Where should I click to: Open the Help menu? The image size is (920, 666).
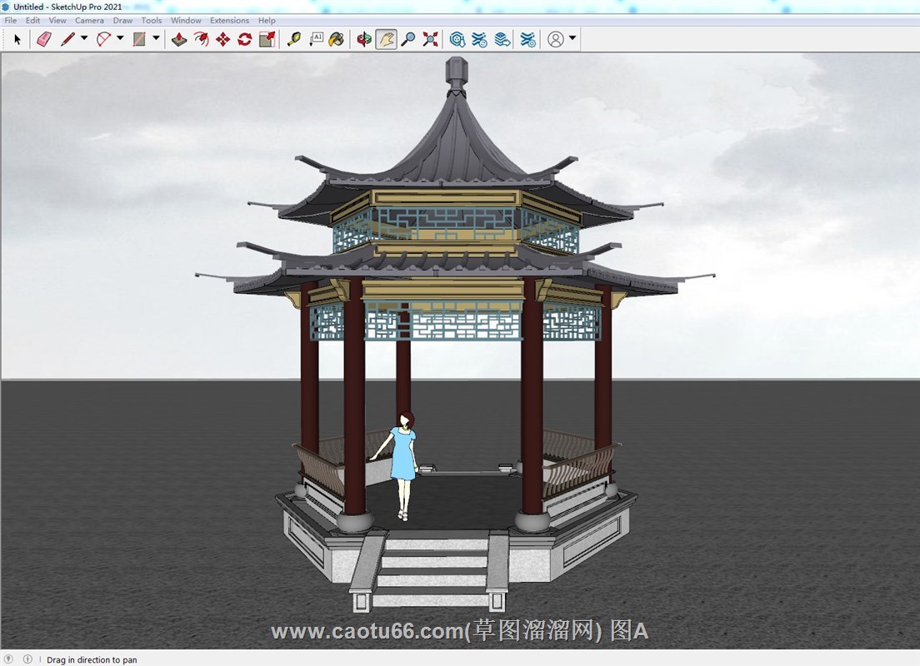coord(267,20)
